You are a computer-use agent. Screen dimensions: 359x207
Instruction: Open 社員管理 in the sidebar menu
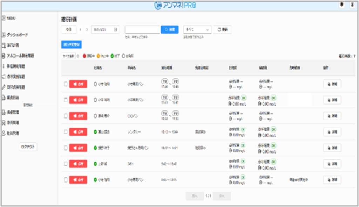click(x=13, y=133)
